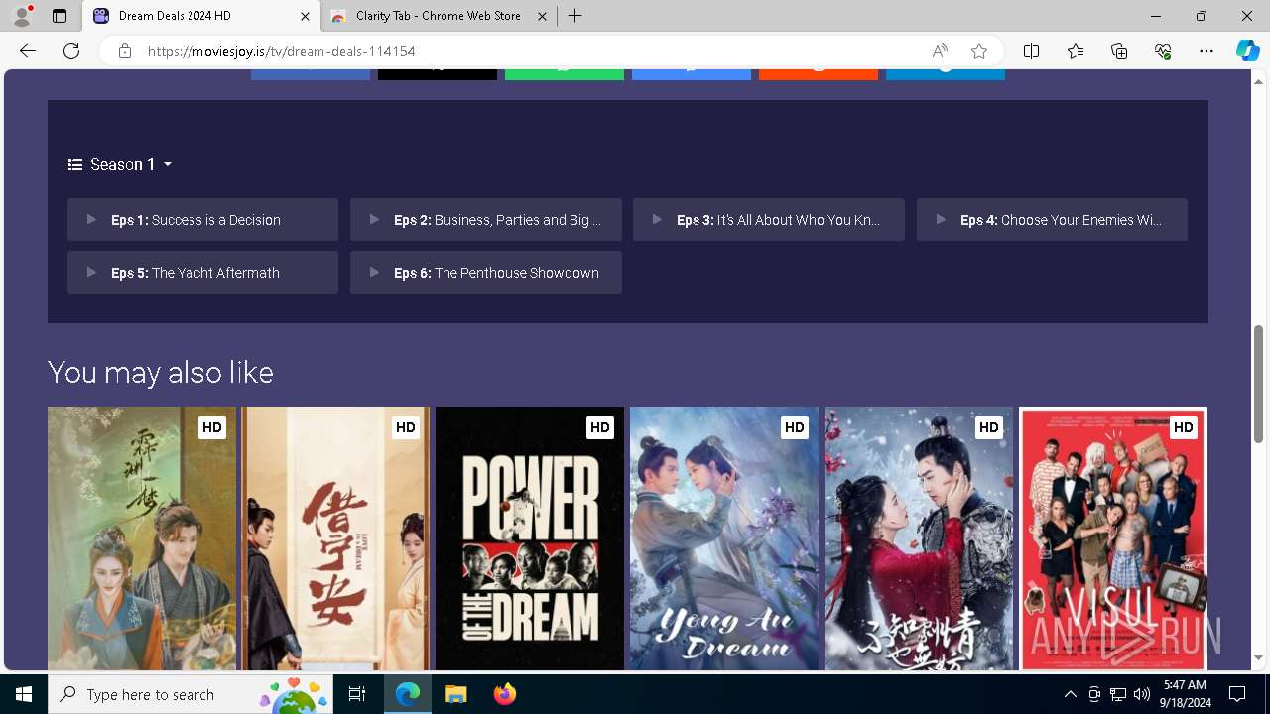Open Firefox from taskbar

[505, 694]
